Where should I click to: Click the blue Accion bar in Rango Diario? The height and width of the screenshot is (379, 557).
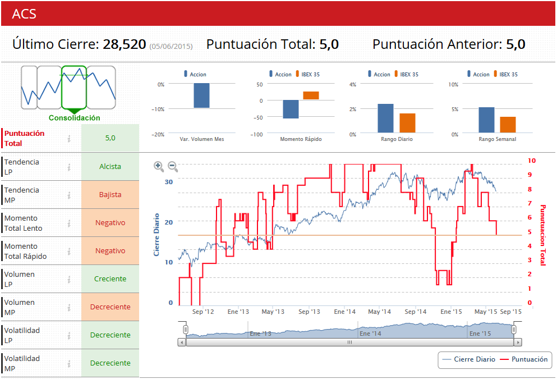(x=385, y=118)
